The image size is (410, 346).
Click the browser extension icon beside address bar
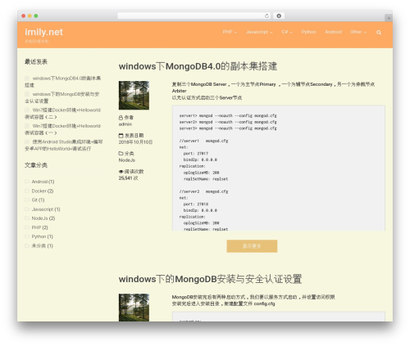coord(279,16)
